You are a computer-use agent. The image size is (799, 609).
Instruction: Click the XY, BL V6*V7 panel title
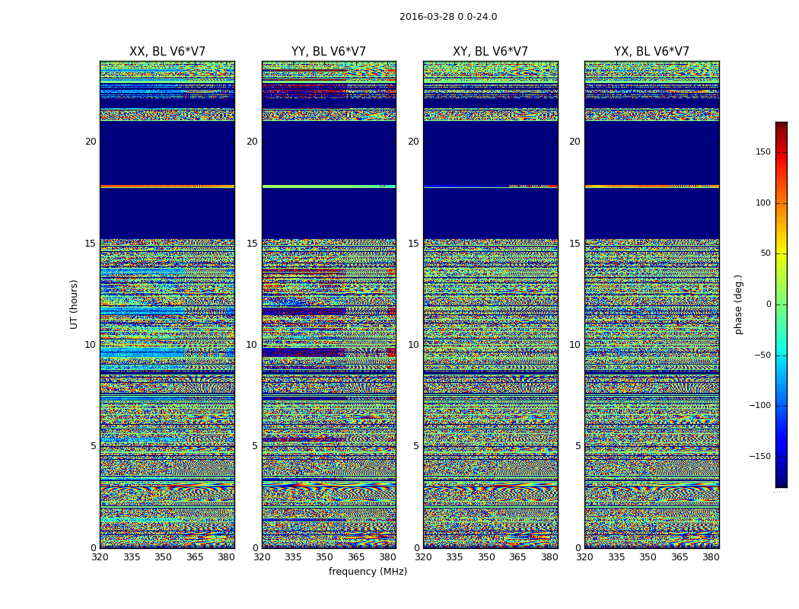pyautogui.click(x=490, y=52)
